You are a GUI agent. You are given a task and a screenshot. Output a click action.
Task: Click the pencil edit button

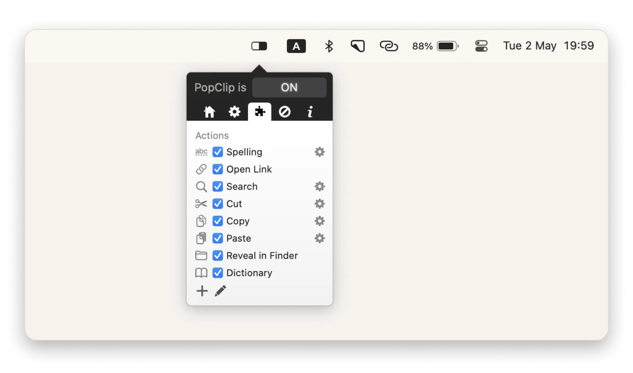point(220,291)
